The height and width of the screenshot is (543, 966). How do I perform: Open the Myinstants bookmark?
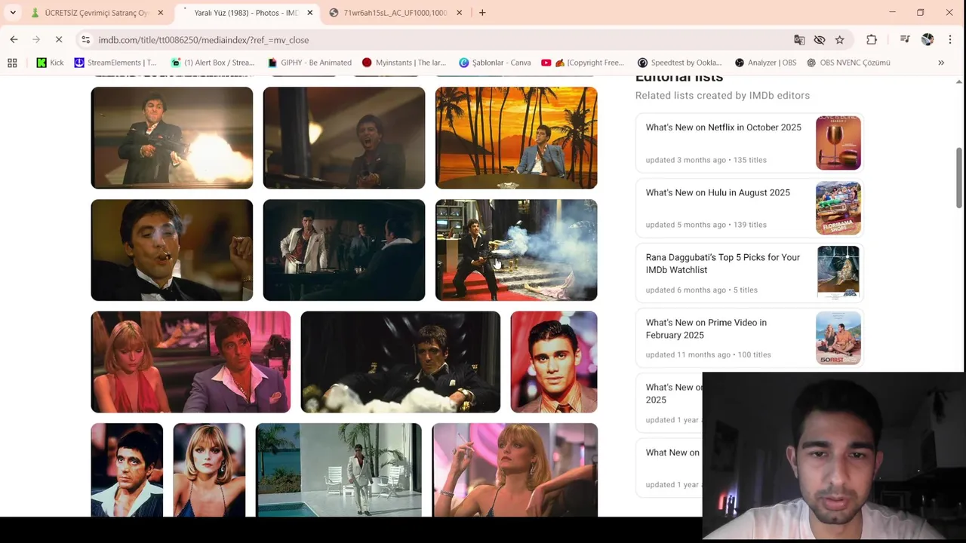[404, 63]
